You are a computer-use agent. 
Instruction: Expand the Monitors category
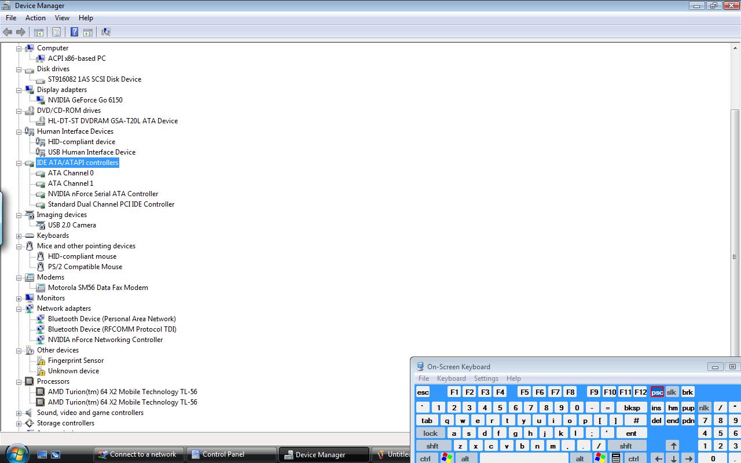pos(19,298)
